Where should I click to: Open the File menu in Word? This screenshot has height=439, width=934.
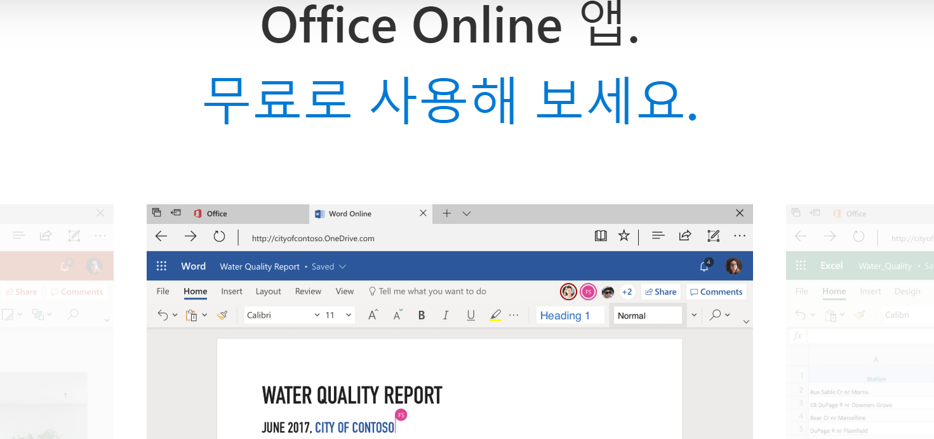(x=163, y=291)
